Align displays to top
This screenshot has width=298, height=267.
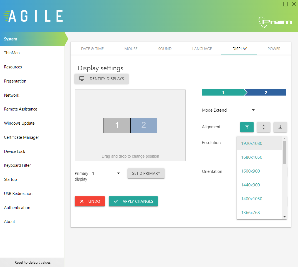pos(247,127)
